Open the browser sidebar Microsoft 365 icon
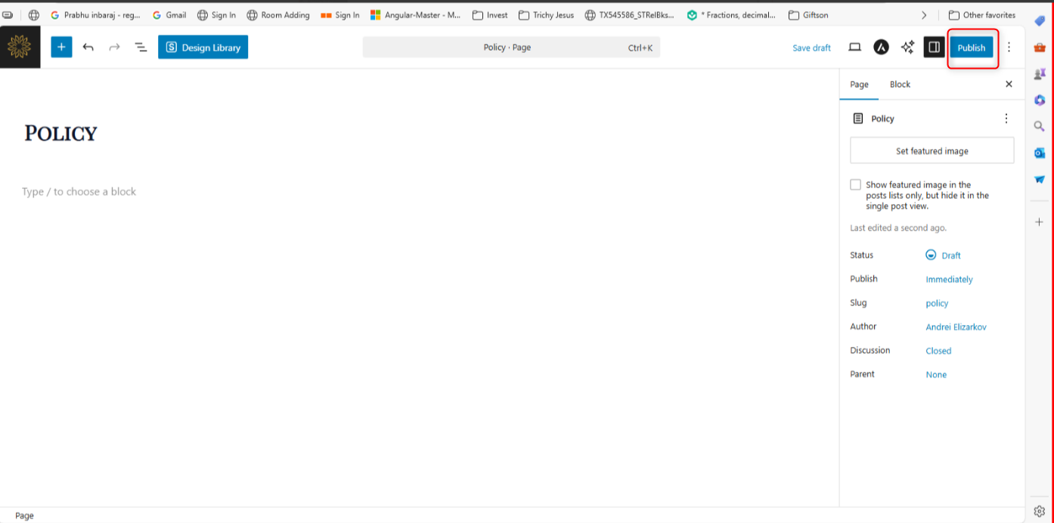This screenshot has width=1054, height=523. [1040, 100]
